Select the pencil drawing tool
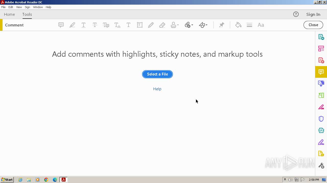The width and height of the screenshot is (327, 183). (x=151, y=25)
